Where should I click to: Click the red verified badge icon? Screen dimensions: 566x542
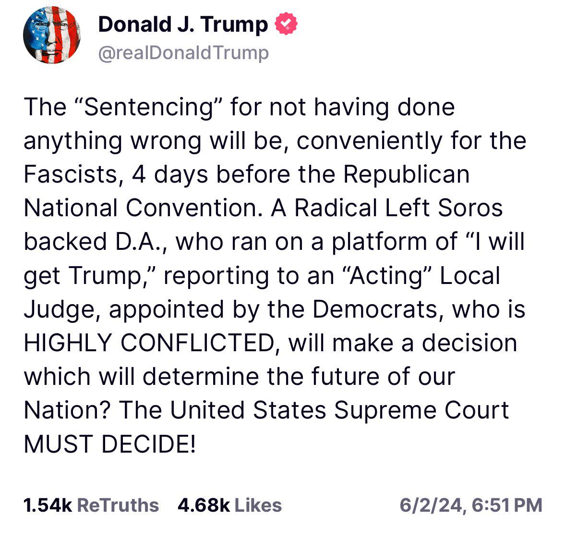click(286, 24)
